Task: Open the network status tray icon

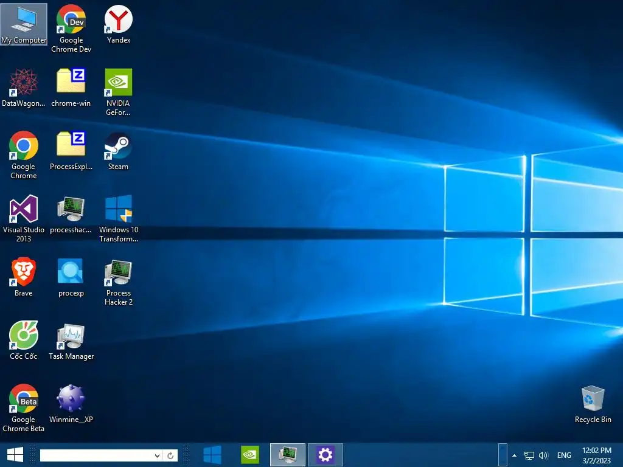Action: (529, 455)
